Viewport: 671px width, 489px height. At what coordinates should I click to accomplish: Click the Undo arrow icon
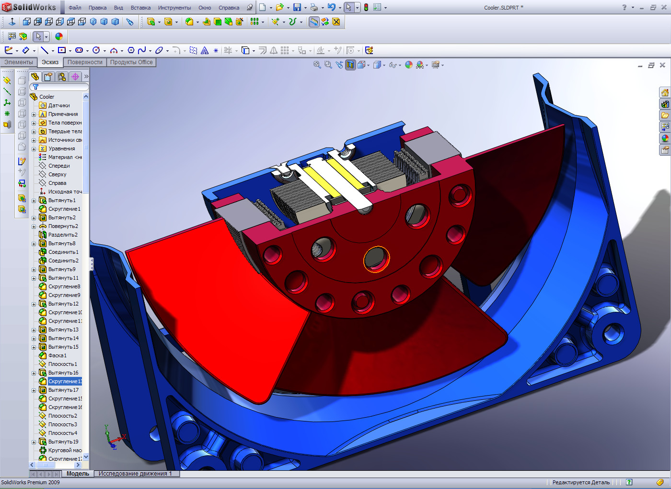coord(331,7)
